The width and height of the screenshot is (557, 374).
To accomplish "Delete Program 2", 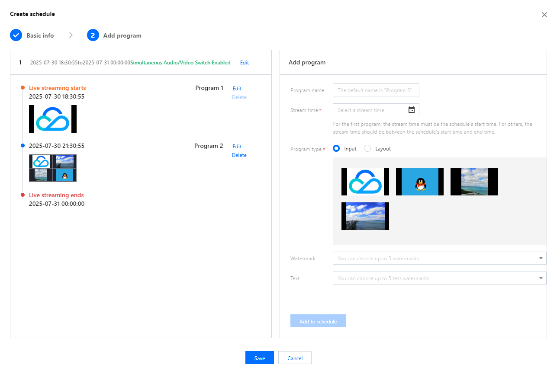I will pyautogui.click(x=239, y=155).
